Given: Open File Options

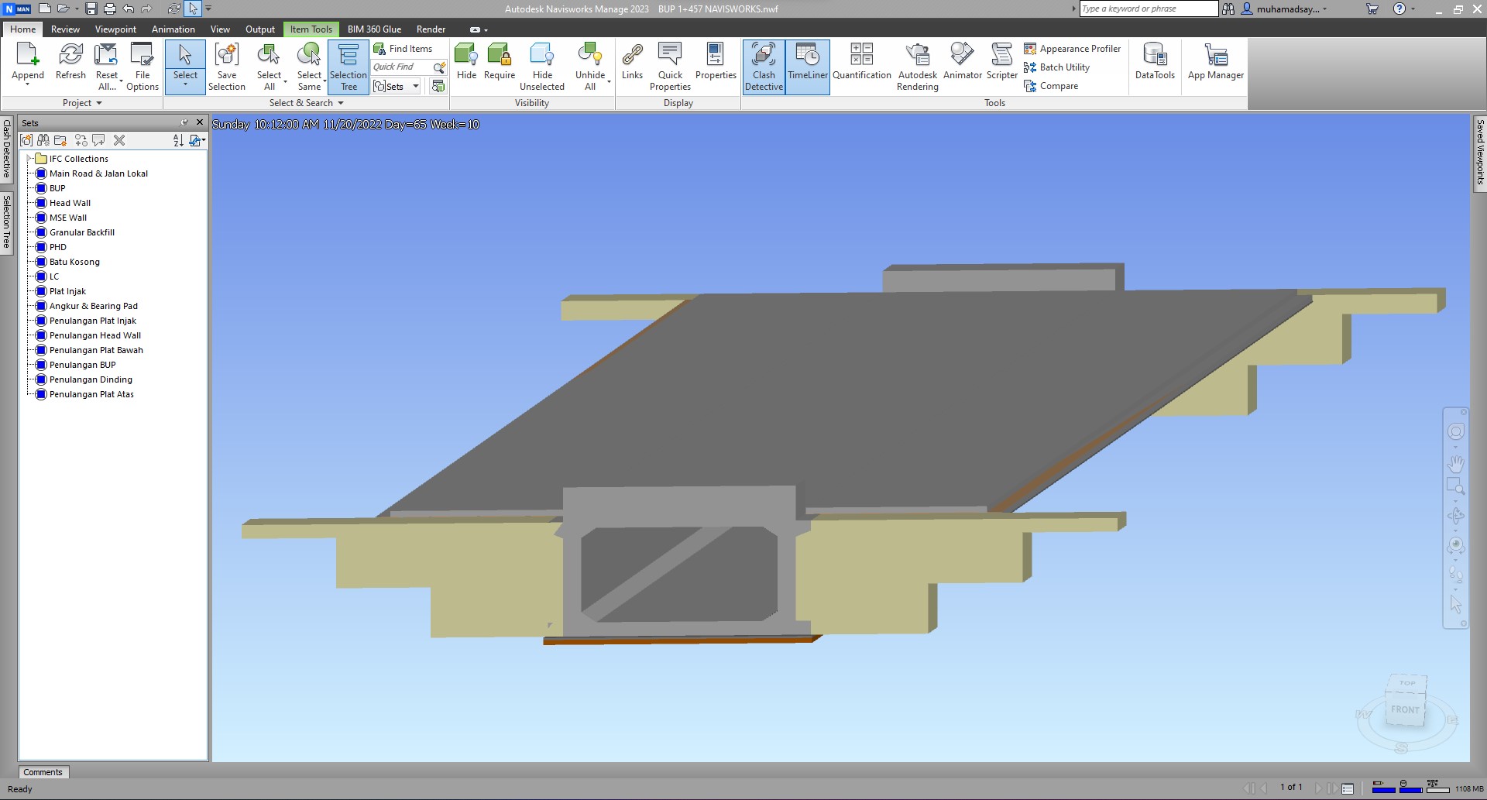Looking at the screenshot, I should pyautogui.click(x=143, y=67).
